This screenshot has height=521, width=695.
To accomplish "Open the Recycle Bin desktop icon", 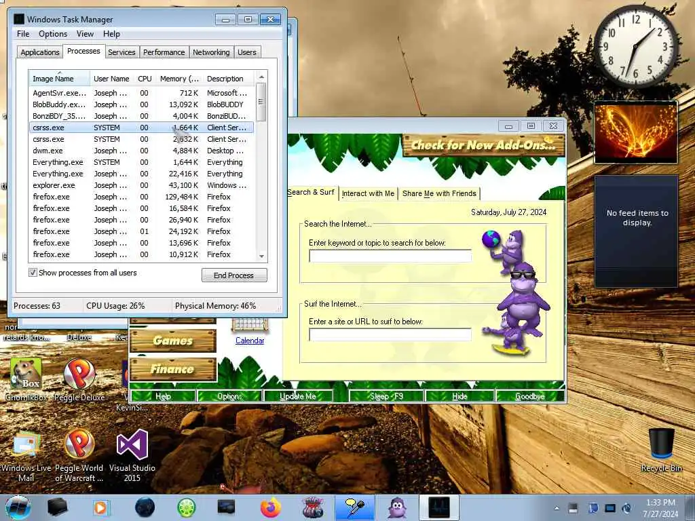I will (661, 450).
